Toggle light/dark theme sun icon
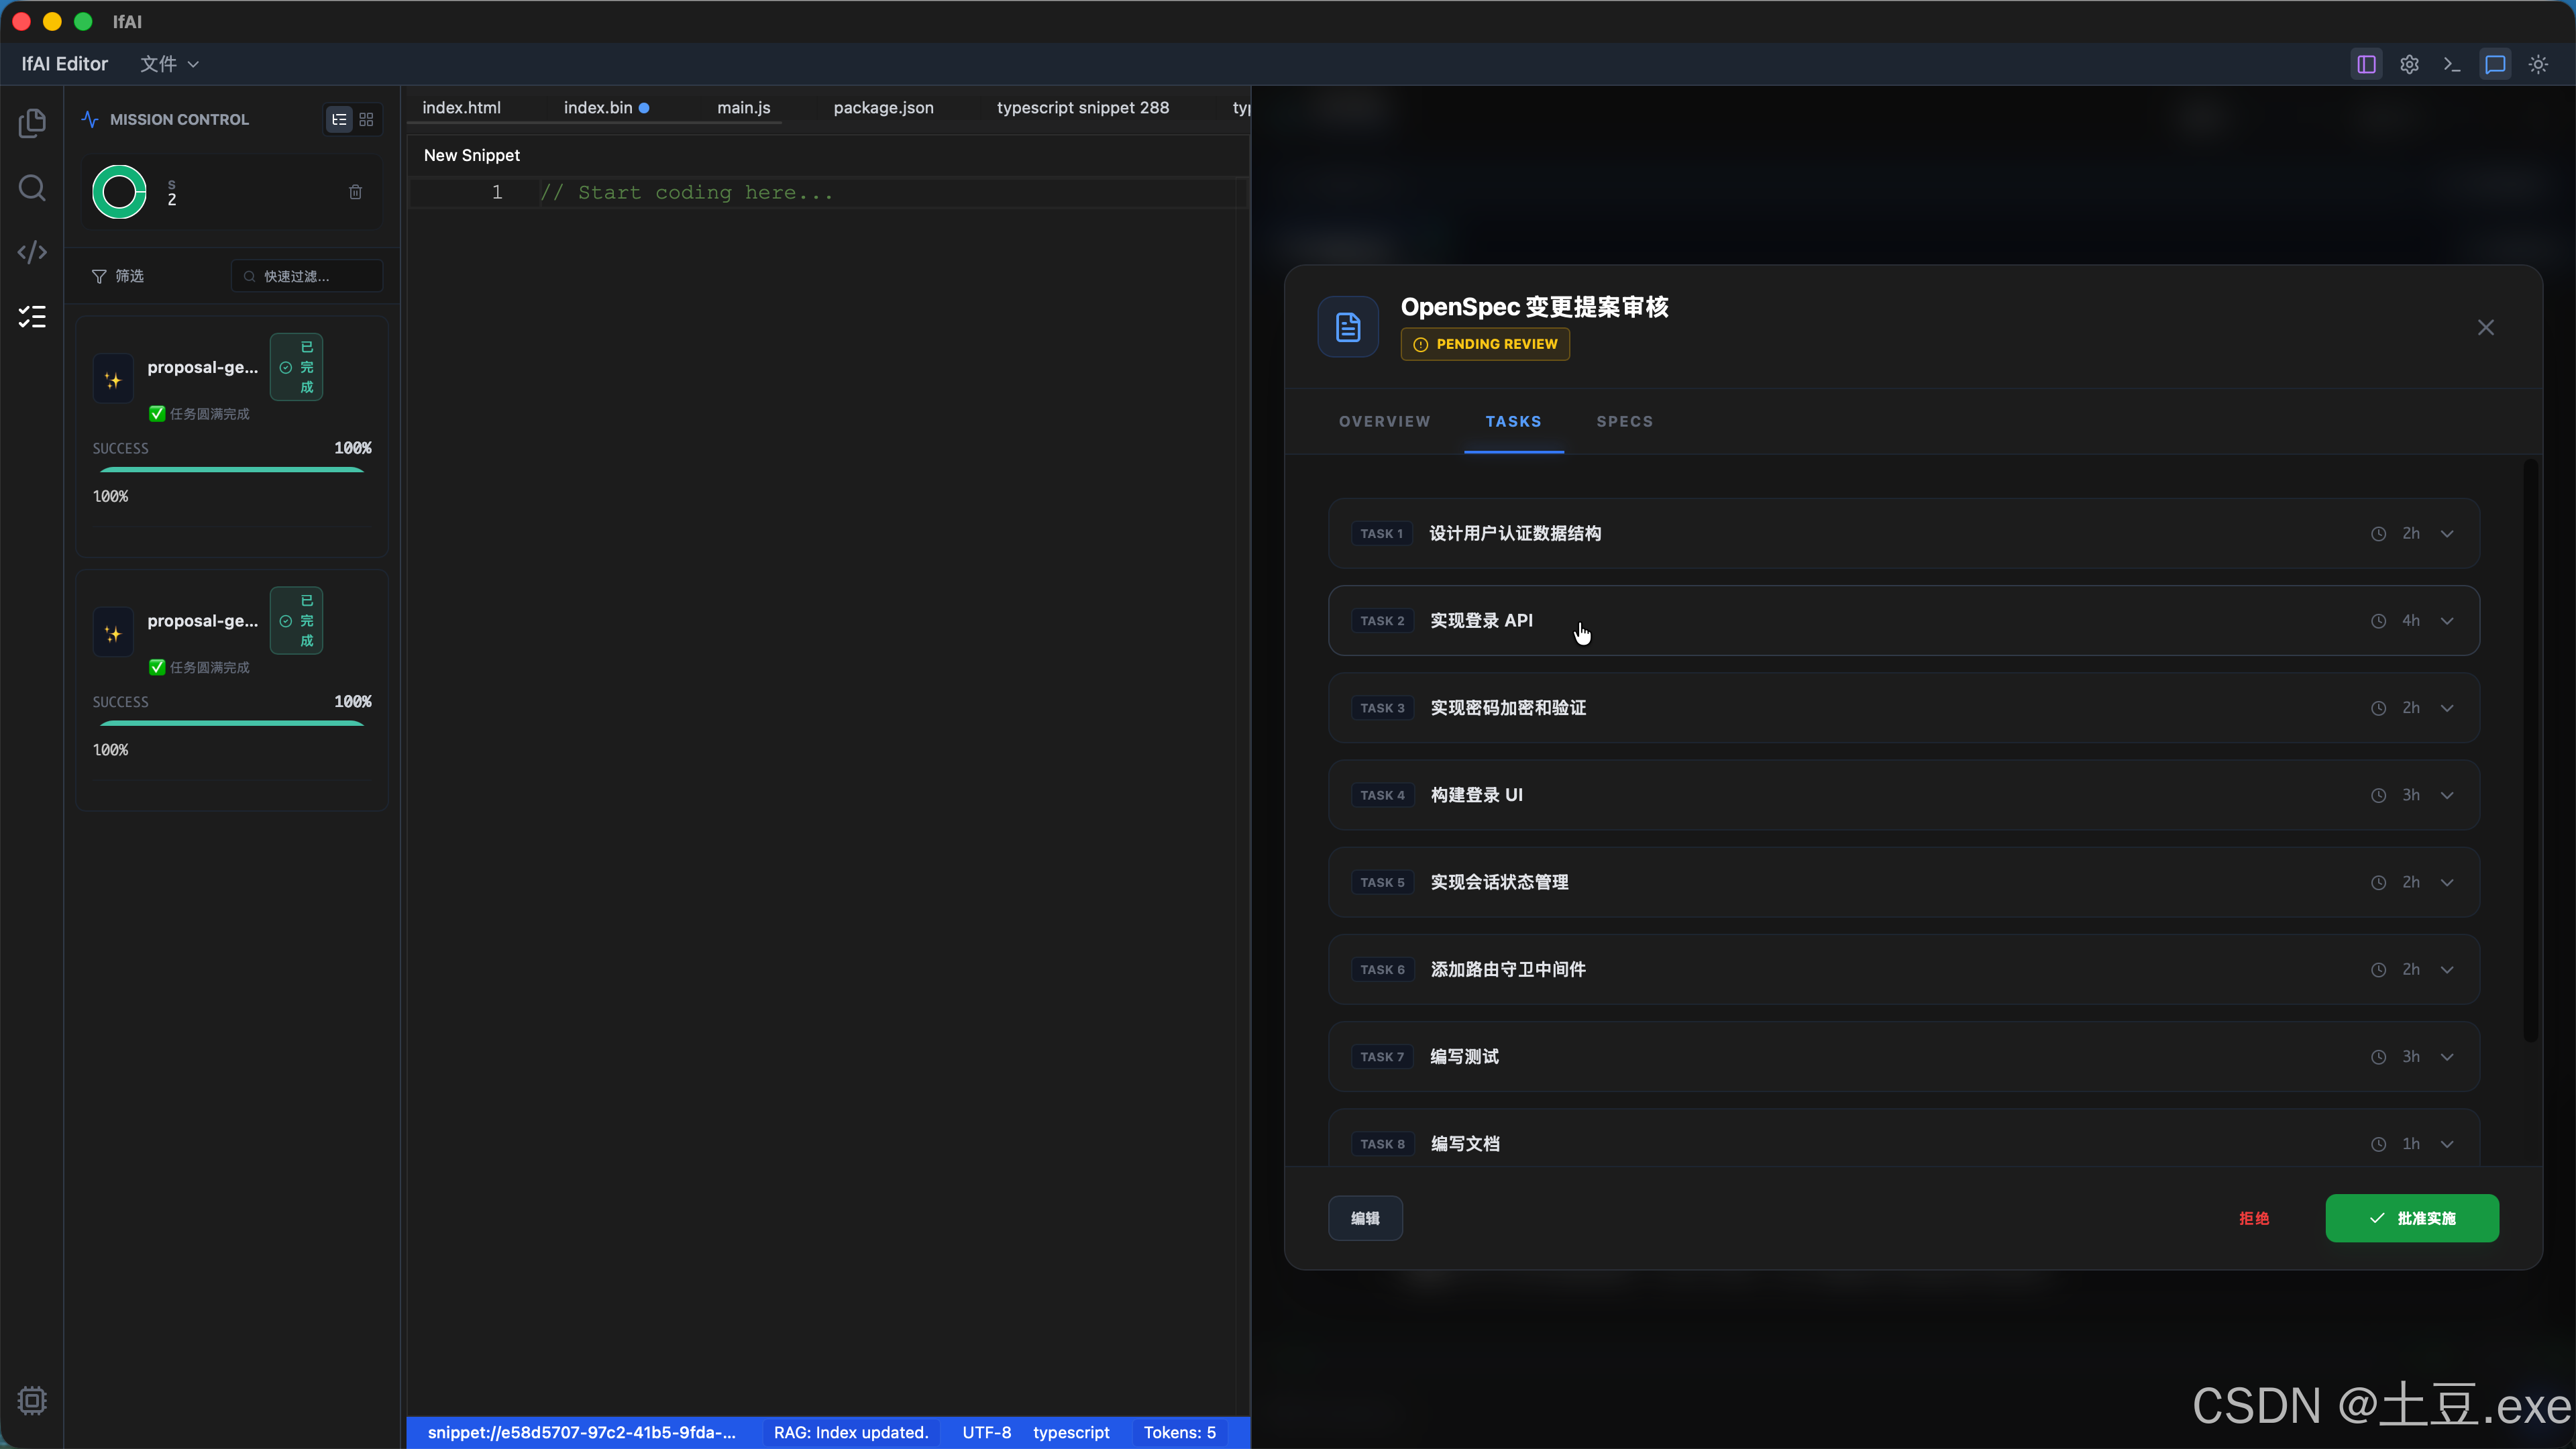 (2538, 64)
